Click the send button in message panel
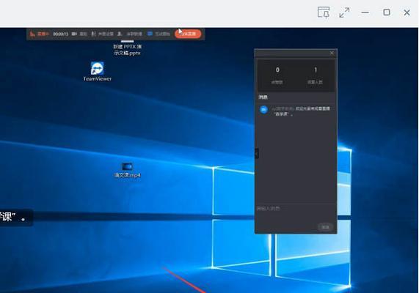The height and width of the screenshot is (293, 419). (325, 227)
